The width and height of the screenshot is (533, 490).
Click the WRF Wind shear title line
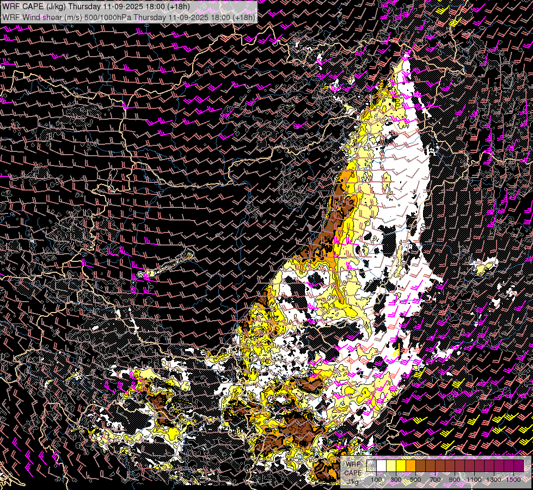pyautogui.click(x=128, y=17)
